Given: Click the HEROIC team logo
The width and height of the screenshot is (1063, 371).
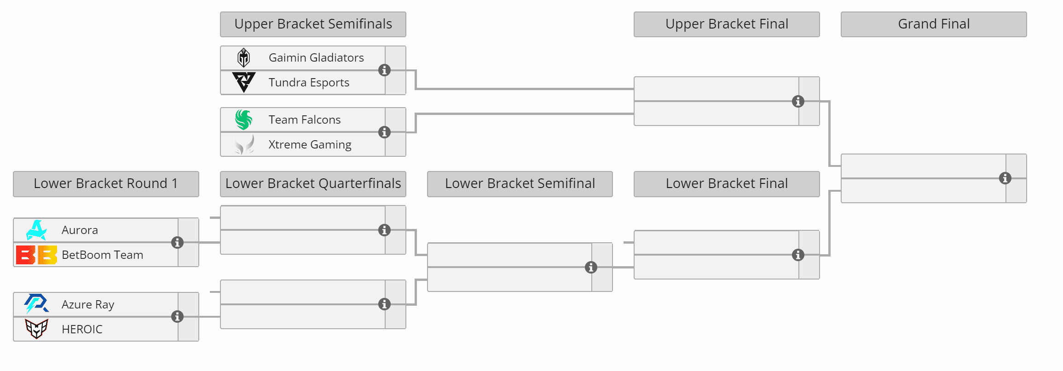Looking at the screenshot, I should click(x=36, y=329).
